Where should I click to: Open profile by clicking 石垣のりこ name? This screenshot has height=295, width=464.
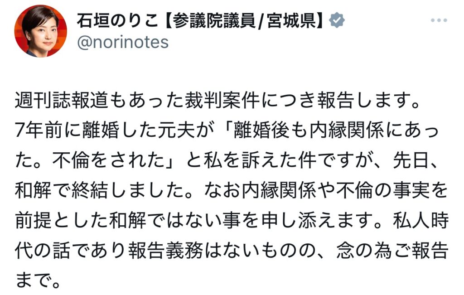[118, 20]
